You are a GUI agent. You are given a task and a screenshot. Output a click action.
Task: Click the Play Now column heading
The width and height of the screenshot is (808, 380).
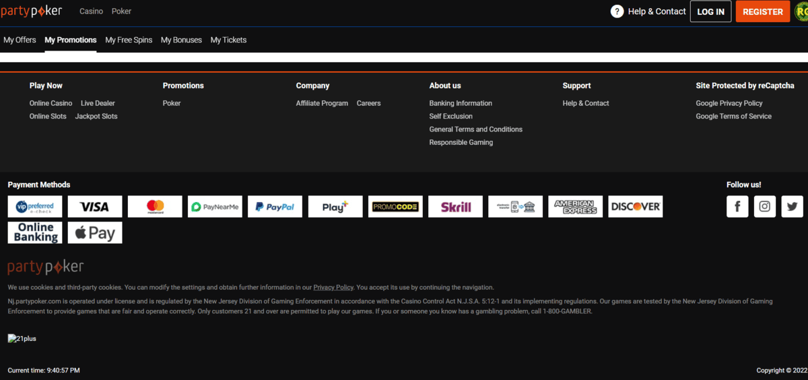(x=46, y=86)
